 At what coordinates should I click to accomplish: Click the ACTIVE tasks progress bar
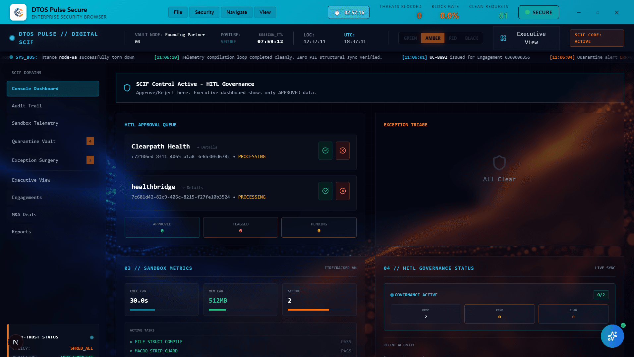click(x=319, y=310)
